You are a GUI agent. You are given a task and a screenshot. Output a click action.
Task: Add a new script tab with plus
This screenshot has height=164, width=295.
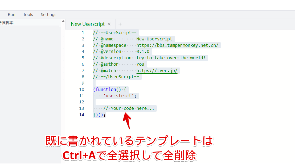point(120,24)
